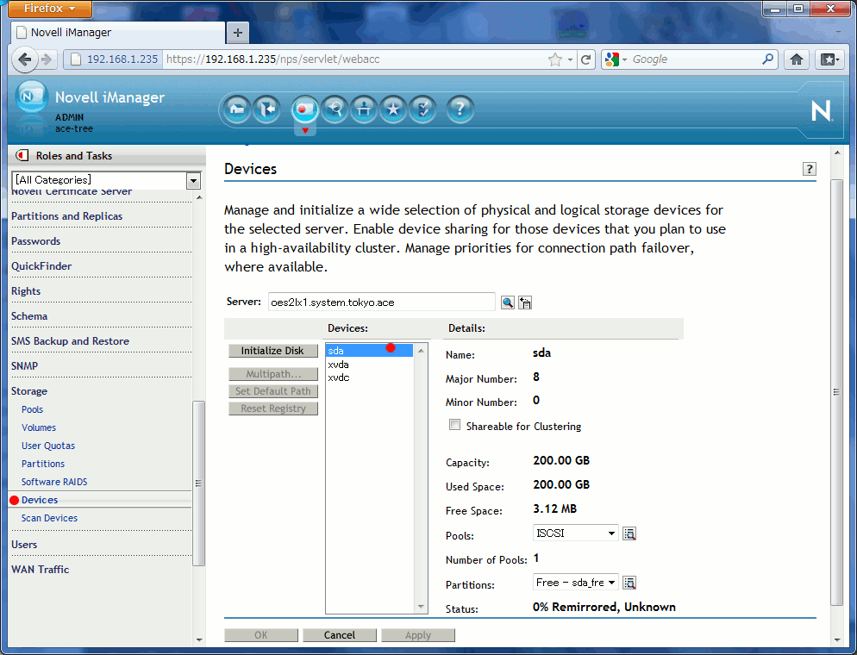The image size is (857, 655).
Task: Toggle Shareable for Clustering checkbox
Action: coord(454,425)
